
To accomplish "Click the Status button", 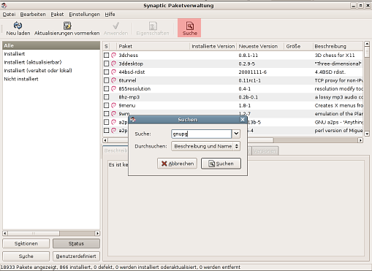I will click(x=76, y=243).
